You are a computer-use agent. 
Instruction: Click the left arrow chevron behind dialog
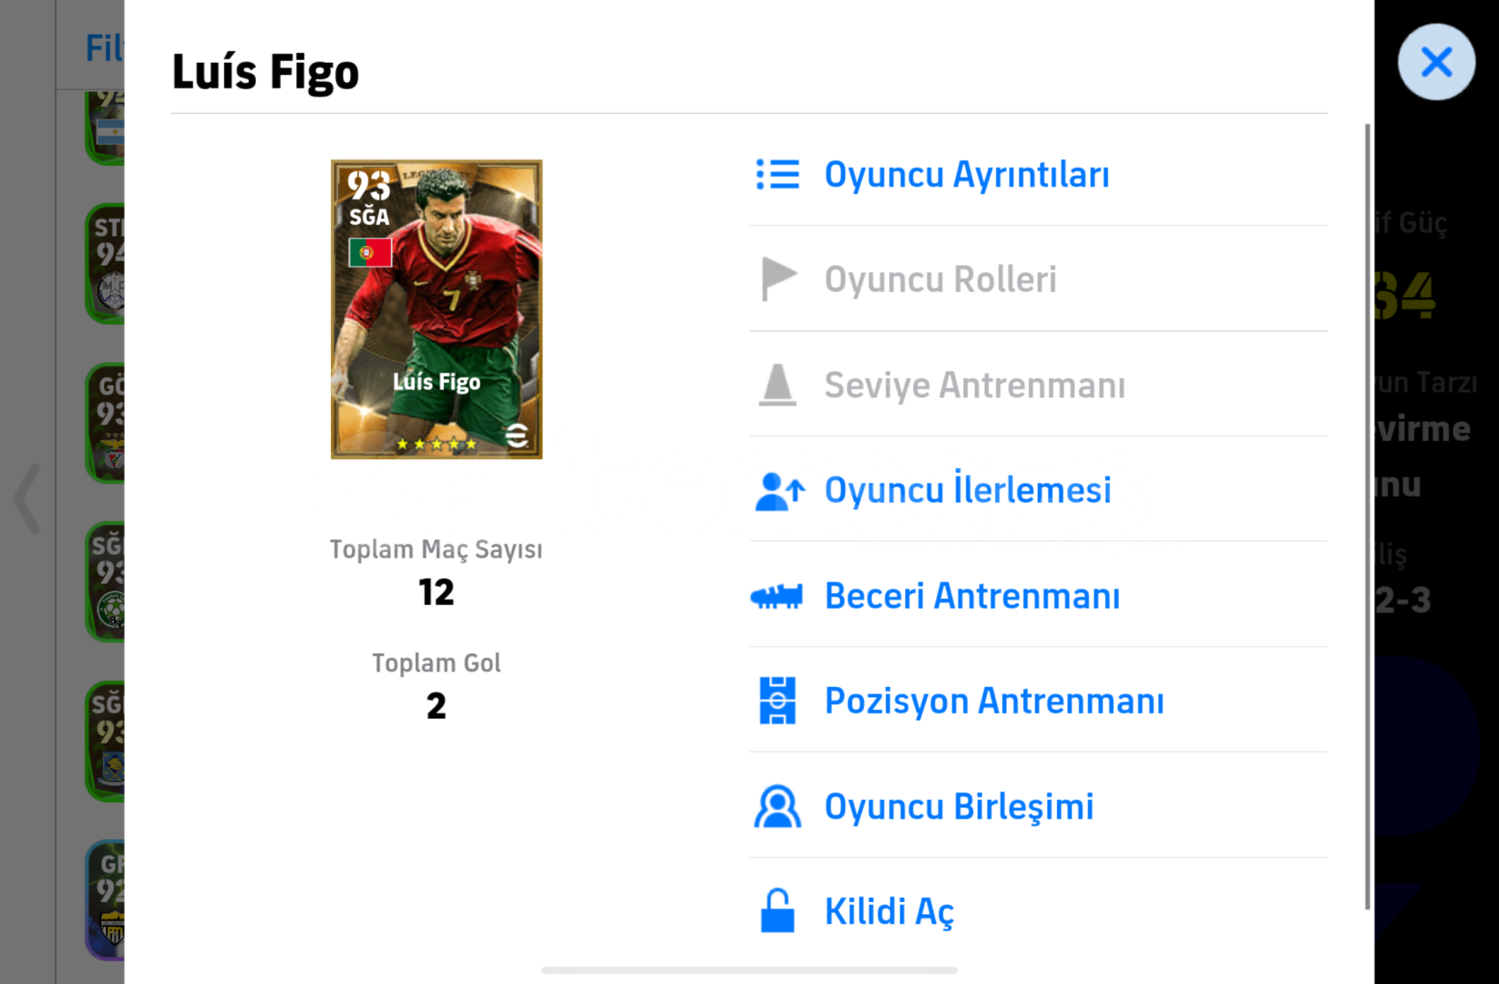tap(27, 497)
